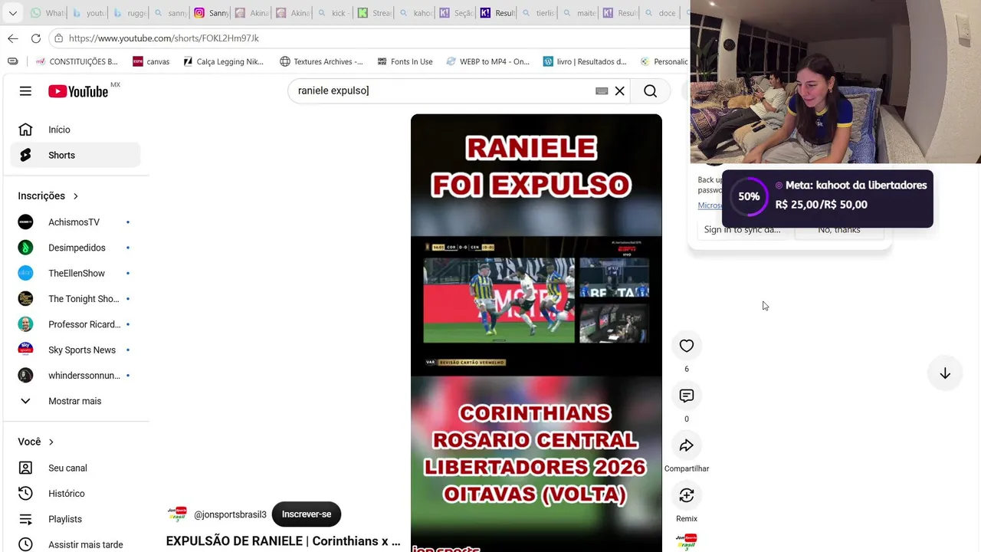Switch to the Instagram Sanny tab
981x552 pixels.
212,13
